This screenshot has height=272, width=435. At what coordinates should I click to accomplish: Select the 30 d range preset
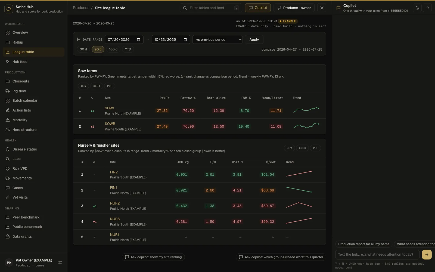click(x=83, y=49)
